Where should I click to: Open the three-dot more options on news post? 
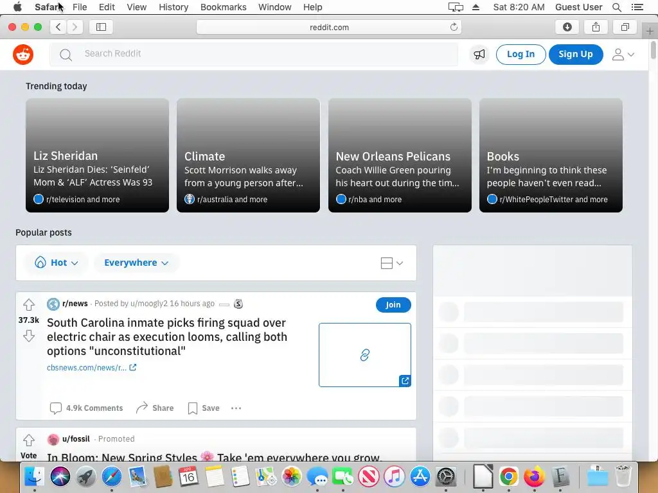236,408
